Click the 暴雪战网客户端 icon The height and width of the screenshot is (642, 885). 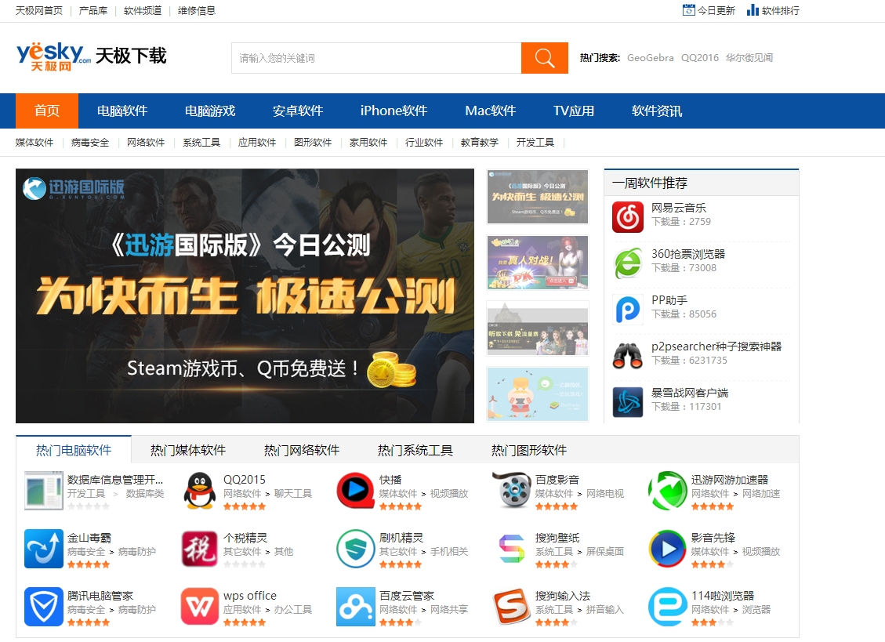pos(628,402)
